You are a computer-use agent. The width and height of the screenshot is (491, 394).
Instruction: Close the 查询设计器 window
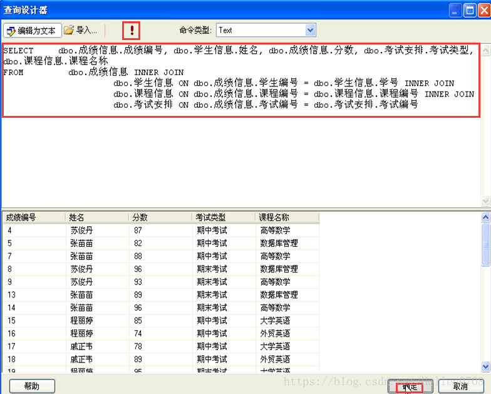[484, 10]
